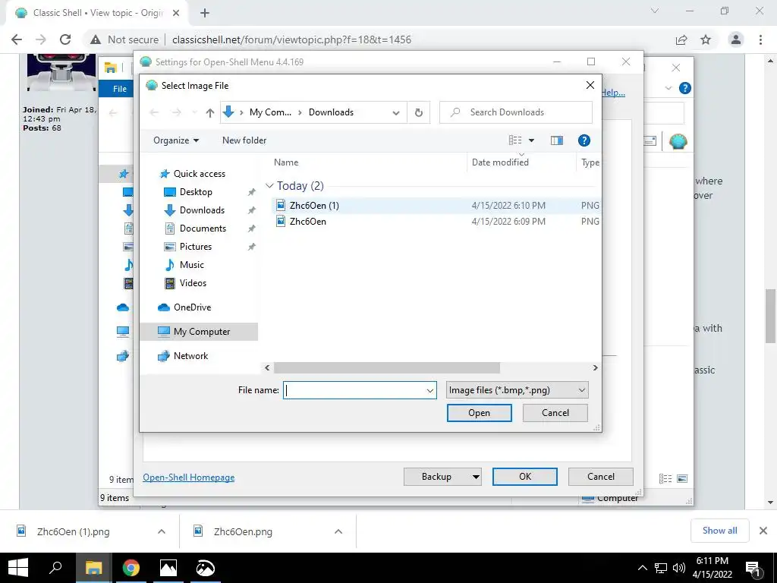
Task: Close the downloads bar
Action: 763,531
